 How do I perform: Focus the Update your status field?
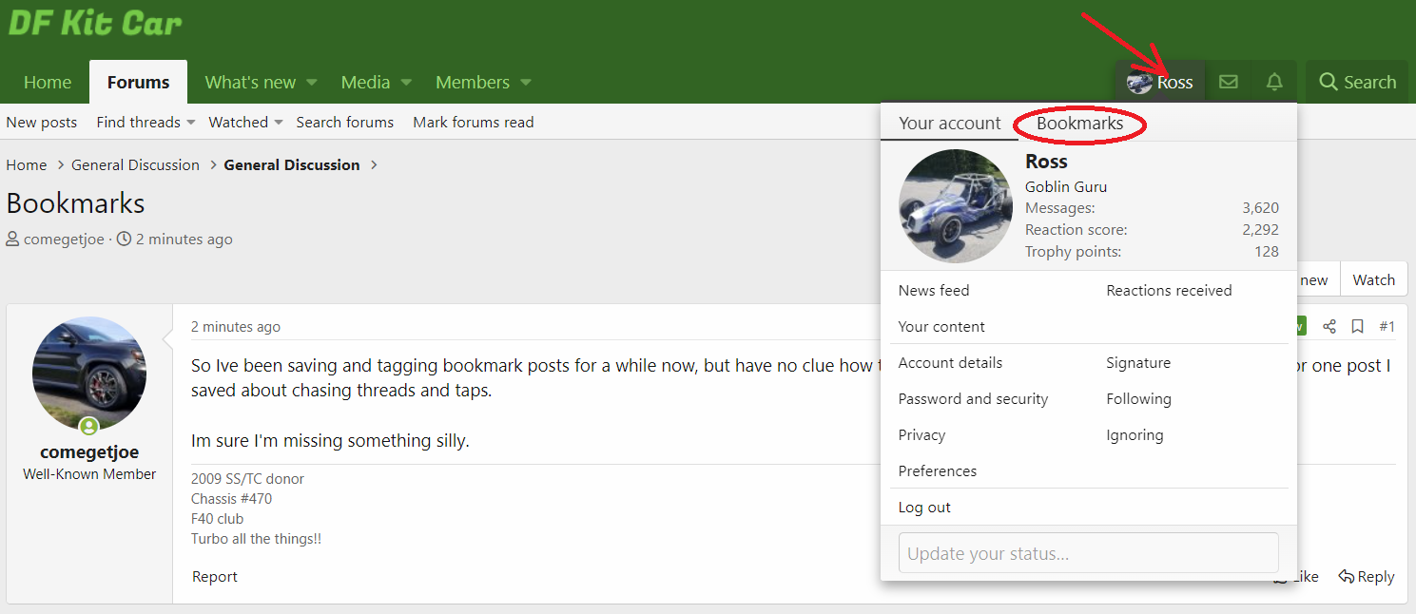coord(1088,553)
